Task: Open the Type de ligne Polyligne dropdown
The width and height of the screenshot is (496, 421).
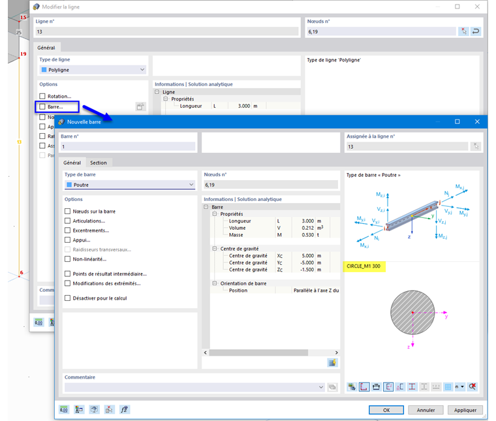Action: tap(93, 70)
